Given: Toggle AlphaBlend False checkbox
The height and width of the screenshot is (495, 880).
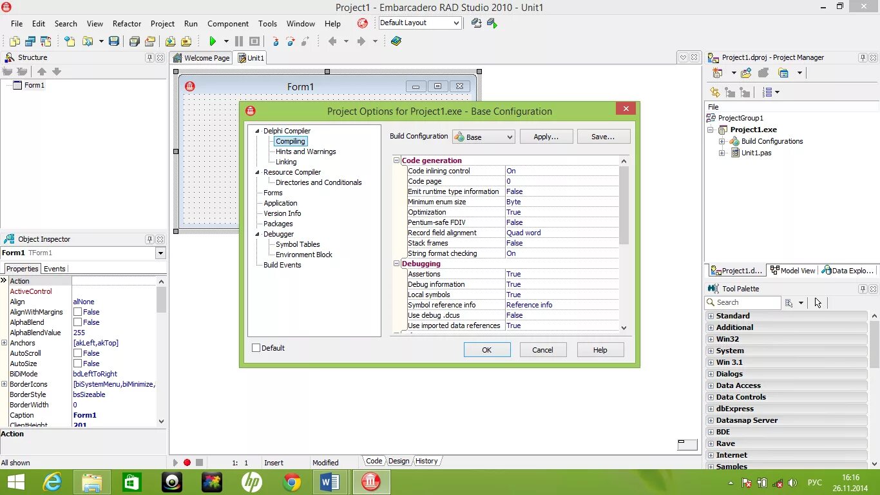Looking at the screenshot, I should 77,322.
